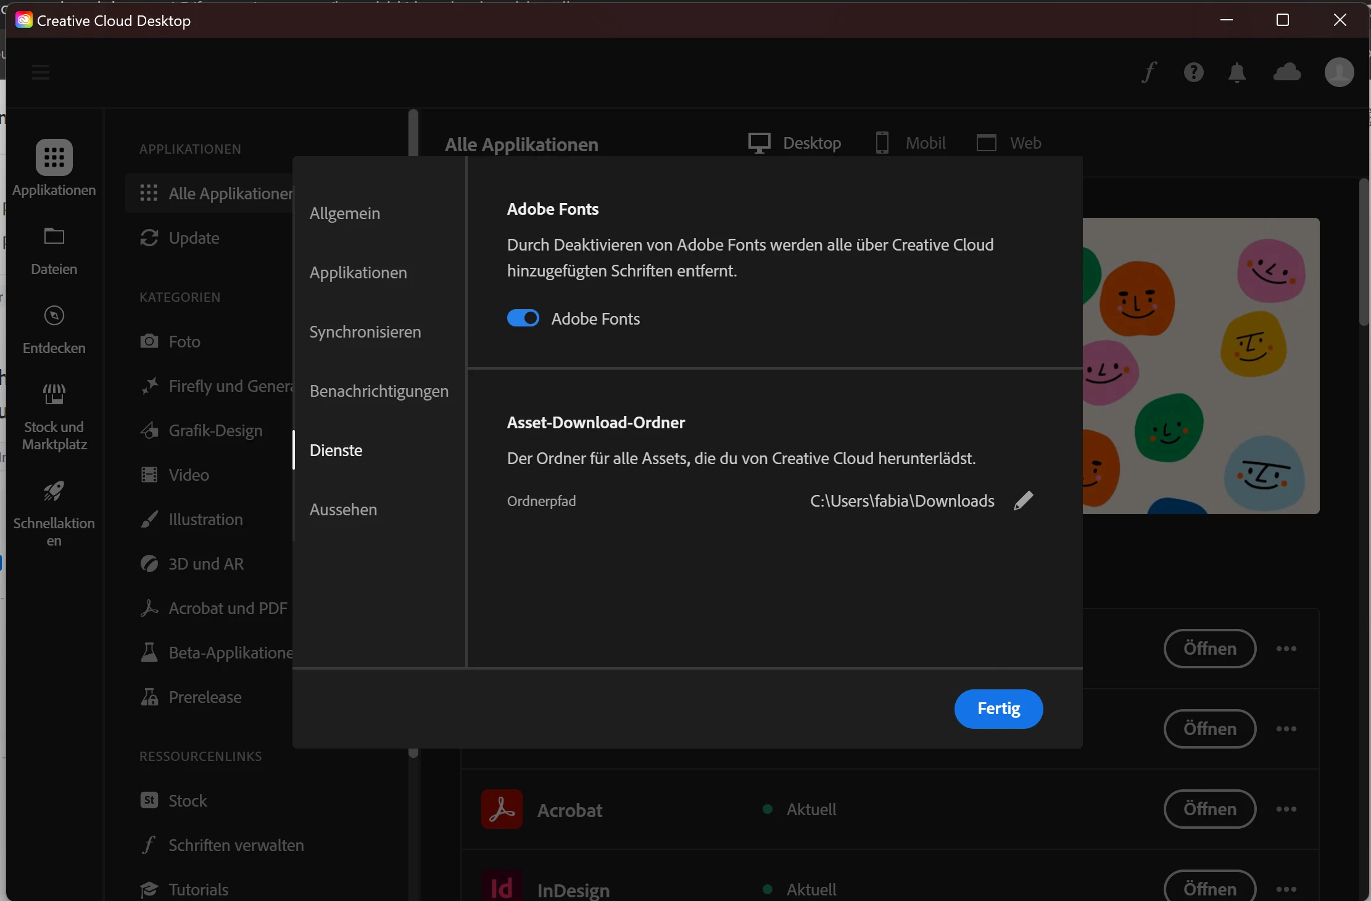Open the hamburger menu icon
1371x901 pixels.
point(41,72)
